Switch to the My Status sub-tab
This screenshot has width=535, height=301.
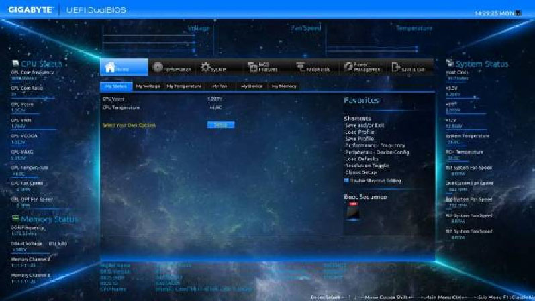(116, 86)
